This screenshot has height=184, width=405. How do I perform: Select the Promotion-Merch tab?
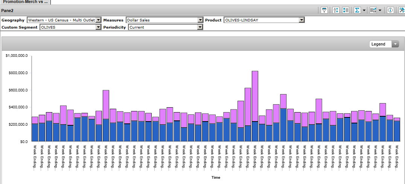(25, 2)
